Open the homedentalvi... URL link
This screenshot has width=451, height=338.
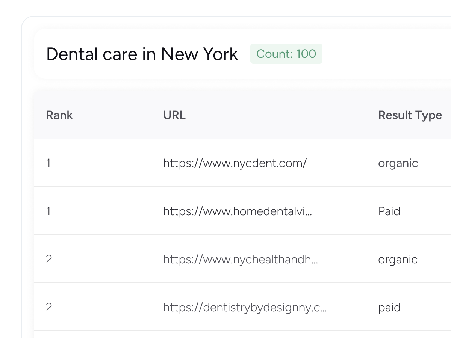click(x=237, y=211)
